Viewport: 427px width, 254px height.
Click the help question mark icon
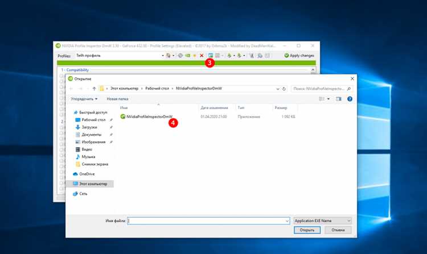click(350, 99)
